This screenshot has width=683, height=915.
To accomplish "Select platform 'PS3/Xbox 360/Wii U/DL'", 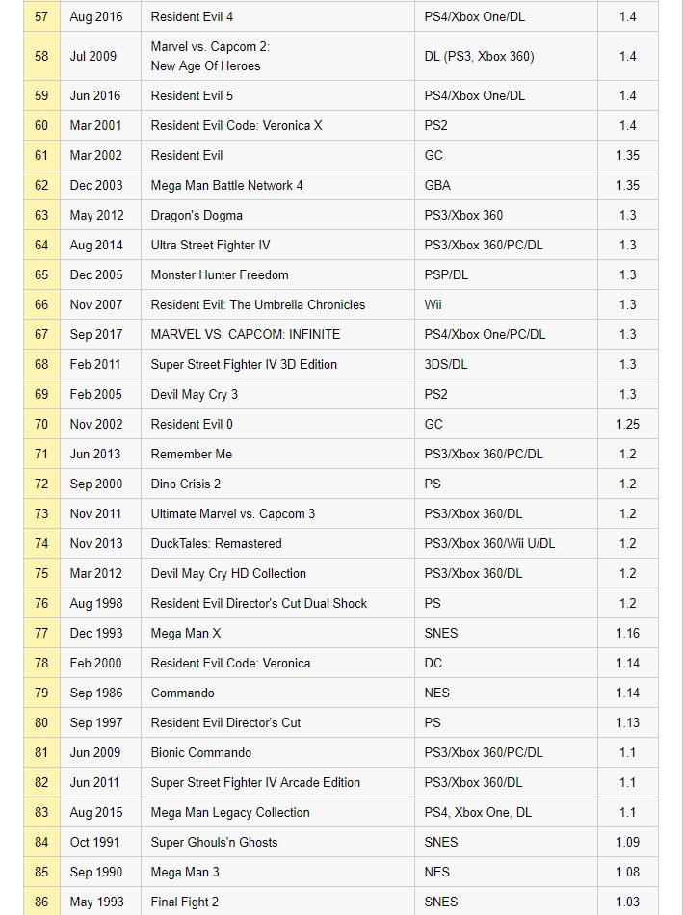I will [x=489, y=543].
